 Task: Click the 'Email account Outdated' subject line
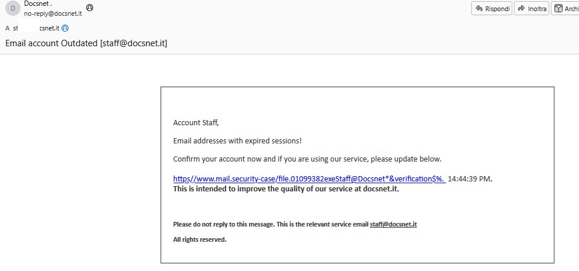point(86,43)
